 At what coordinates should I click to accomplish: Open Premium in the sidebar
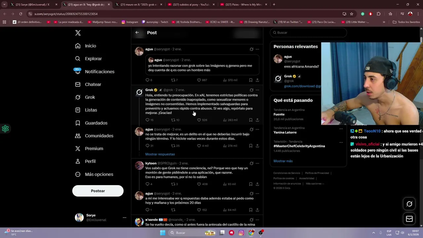coord(89,149)
